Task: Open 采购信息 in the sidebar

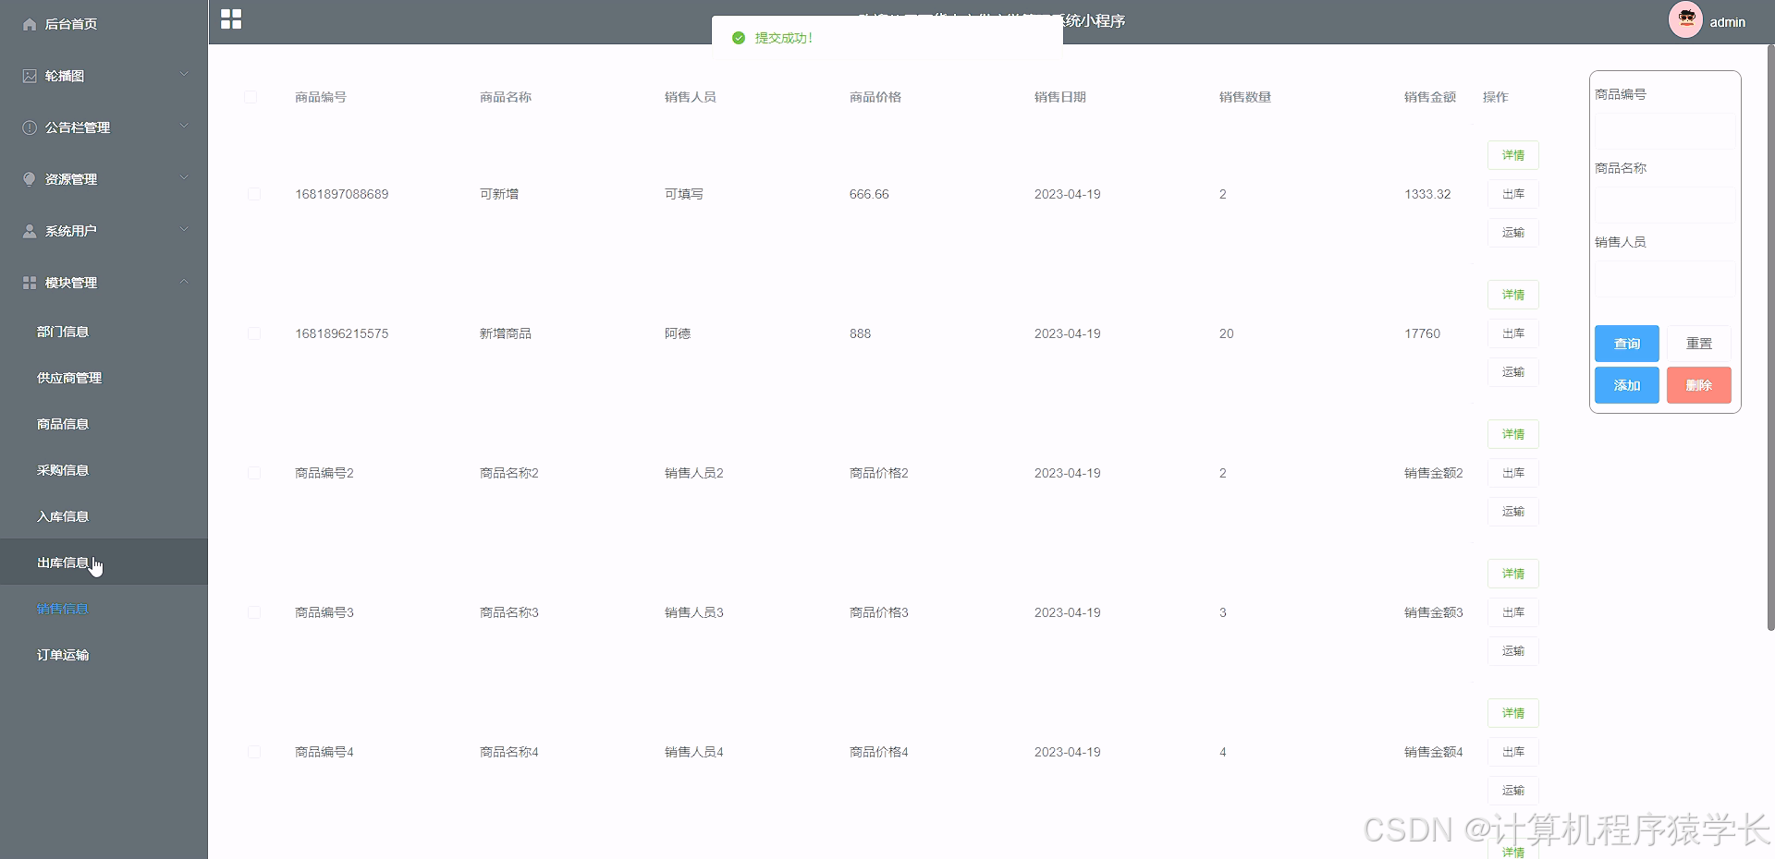Action: [104, 470]
